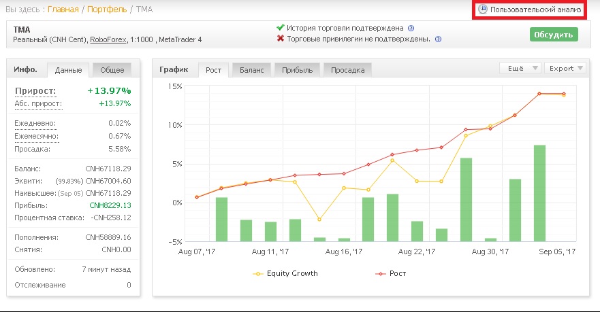600x312 pixels.
Task: Click help icon next to История торговли подтверждена
Action: click(411, 29)
